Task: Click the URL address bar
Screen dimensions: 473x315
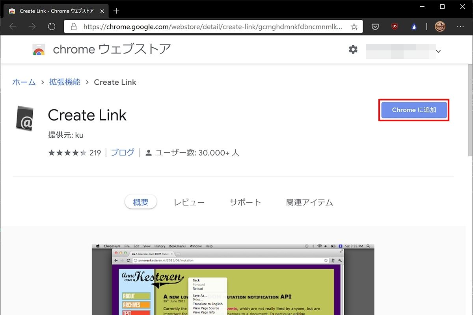Action: coord(213,27)
